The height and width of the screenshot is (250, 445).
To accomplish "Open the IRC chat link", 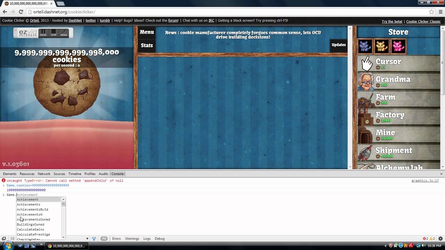I will point(211,20).
